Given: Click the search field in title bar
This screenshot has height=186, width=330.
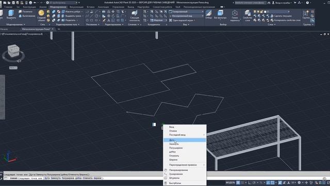Looking at the screenshot, I should pyautogui.click(x=250, y=3).
